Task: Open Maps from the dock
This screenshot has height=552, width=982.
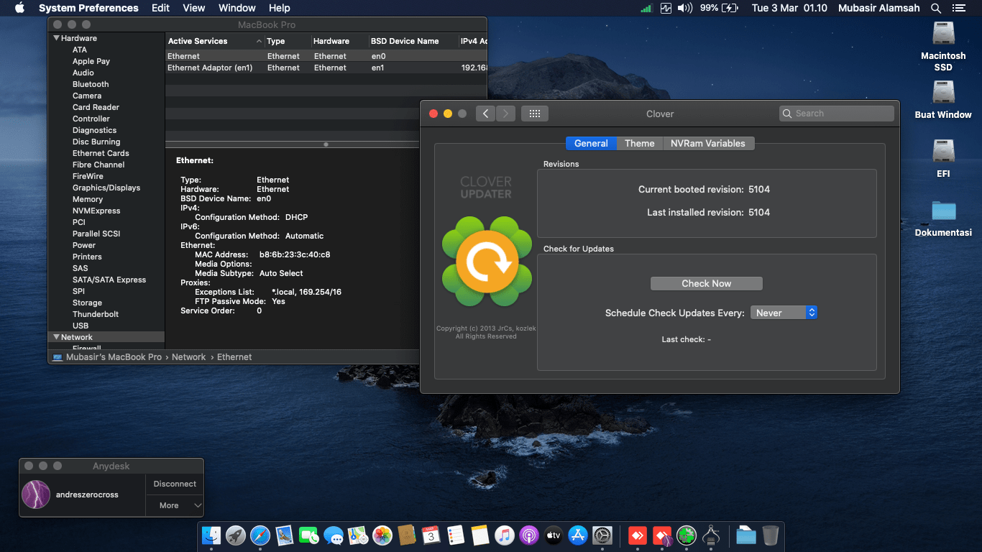Action: (358, 535)
